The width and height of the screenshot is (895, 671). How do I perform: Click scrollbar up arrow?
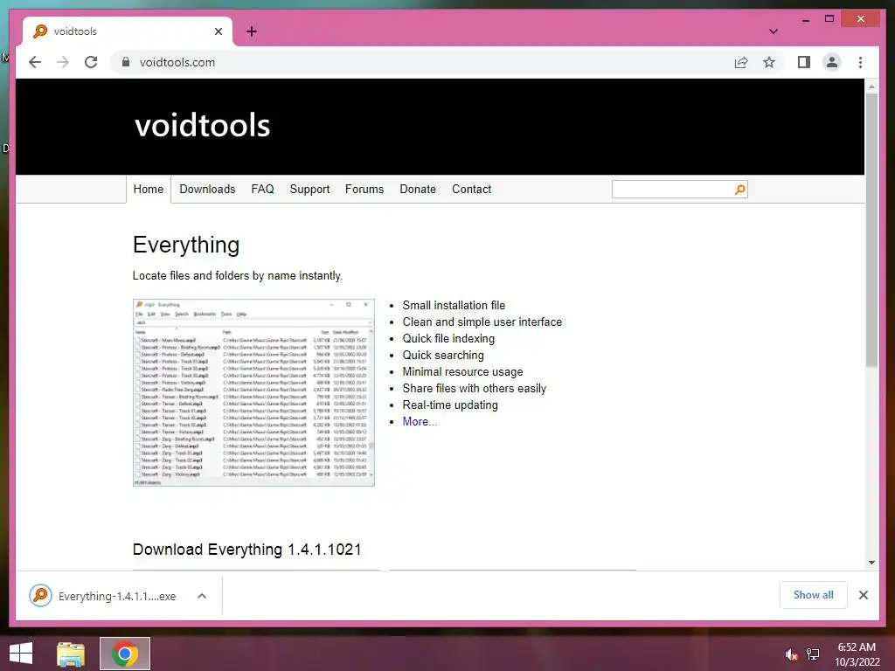click(871, 86)
